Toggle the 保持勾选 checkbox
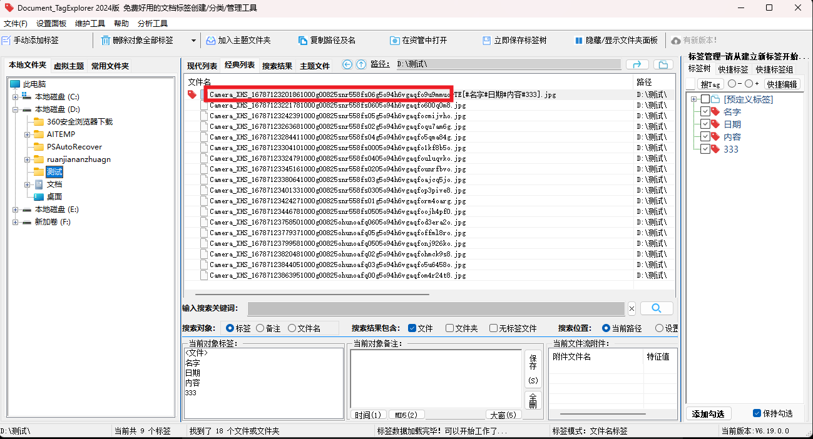Image resolution: width=813 pixels, height=439 pixels. tap(757, 413)
